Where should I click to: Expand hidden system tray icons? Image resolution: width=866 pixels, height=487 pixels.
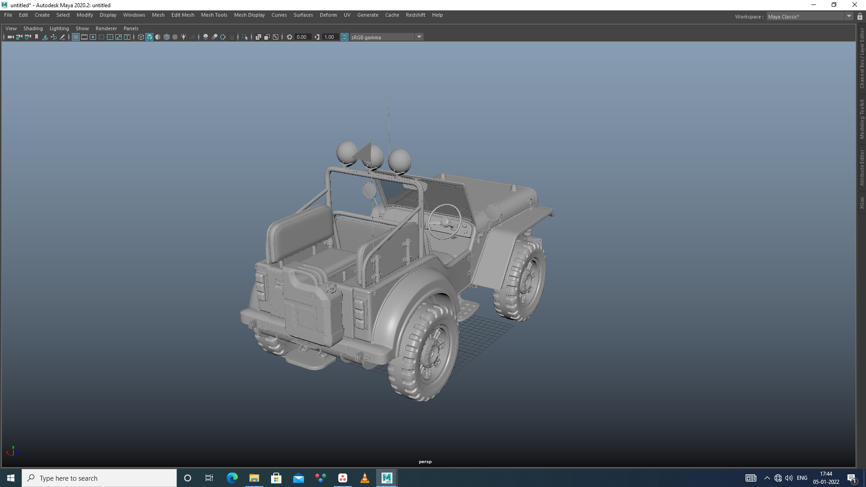click(x=767, y=478)
